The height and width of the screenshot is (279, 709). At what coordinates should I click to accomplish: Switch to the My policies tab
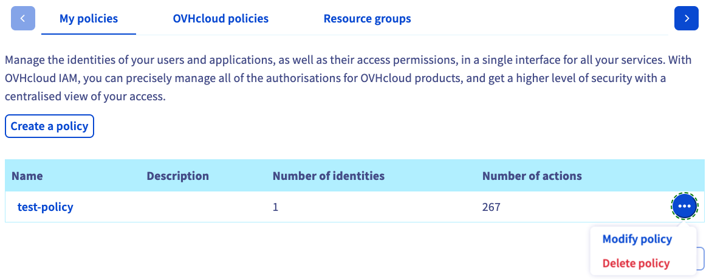[89, 19]
